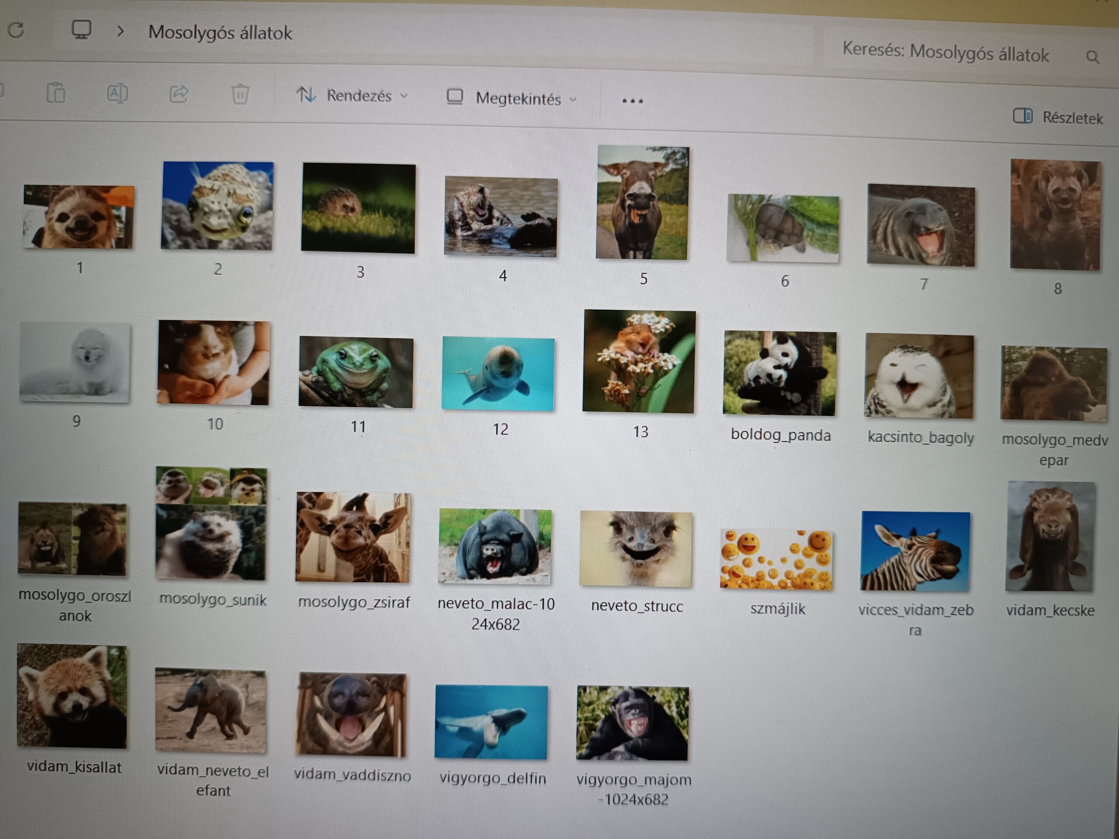1119x839 pixels.
Task: Select sloth thumbnail of file 1
Action: pyautogui.click(x=79, y=217)
